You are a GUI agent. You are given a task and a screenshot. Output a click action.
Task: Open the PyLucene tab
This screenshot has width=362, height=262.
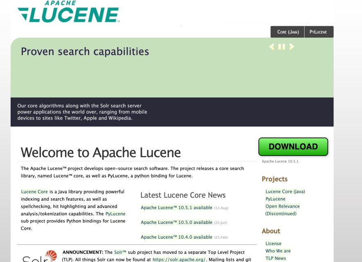pos(319,32)
